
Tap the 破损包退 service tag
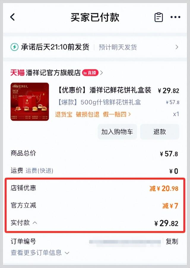pos(87,114)
